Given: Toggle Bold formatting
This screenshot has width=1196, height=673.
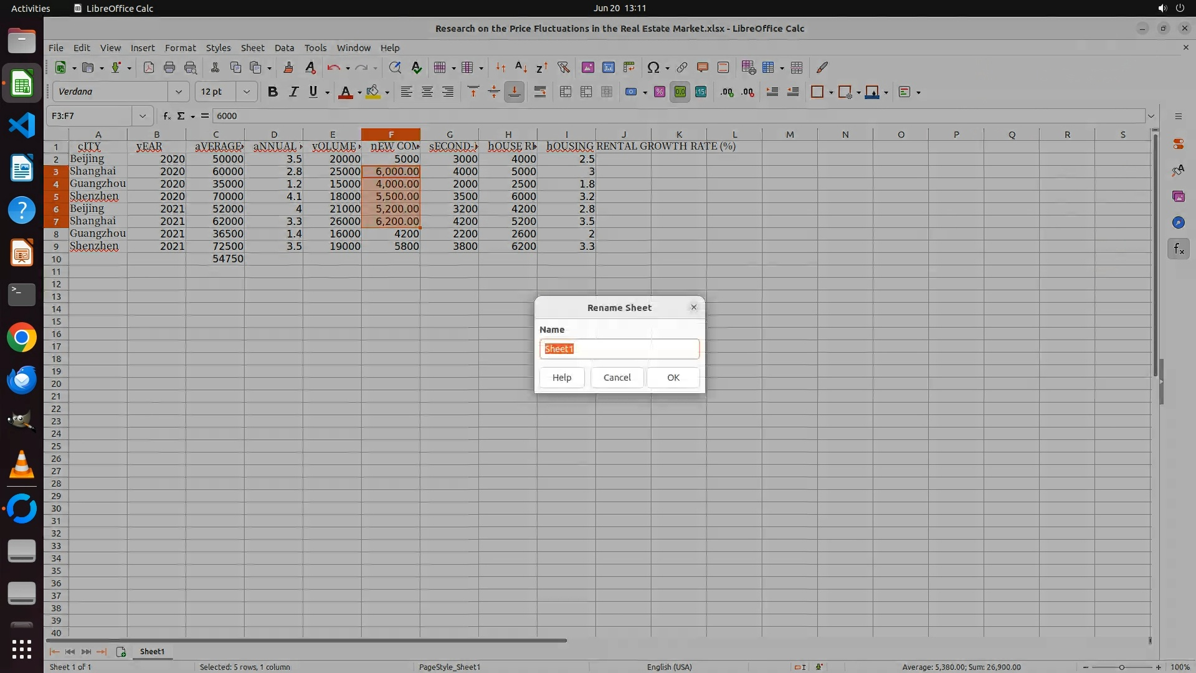Looking at the screenshot, I should [x=272, y=92].
